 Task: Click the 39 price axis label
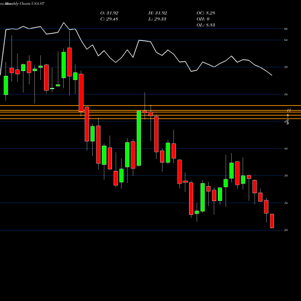286,176
